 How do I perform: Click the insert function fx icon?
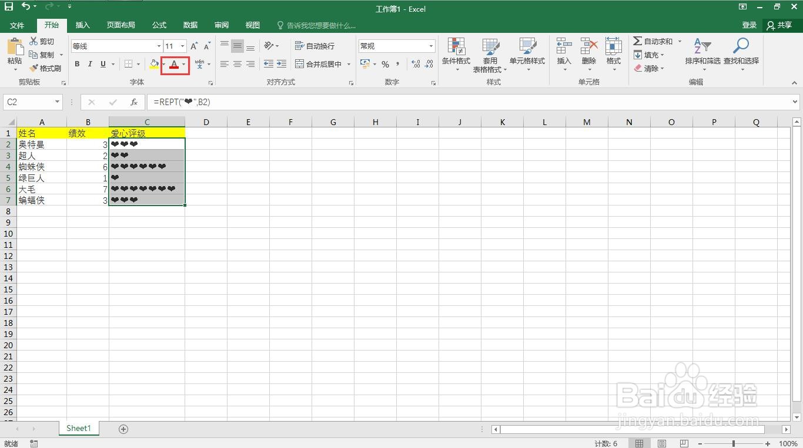click(134, 102)
